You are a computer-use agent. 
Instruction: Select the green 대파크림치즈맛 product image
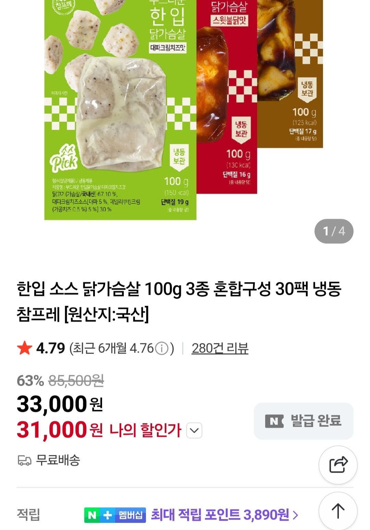pos(120,110)
